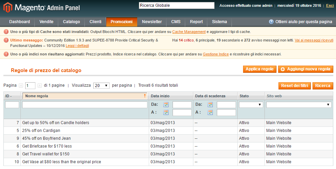Open the per-page count dropdown
Image resolution: width=336 pixels, height=169 pixels.
[x=101, y=86]
